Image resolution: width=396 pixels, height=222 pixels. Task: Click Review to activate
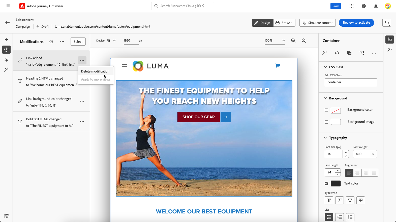point(356,23)
